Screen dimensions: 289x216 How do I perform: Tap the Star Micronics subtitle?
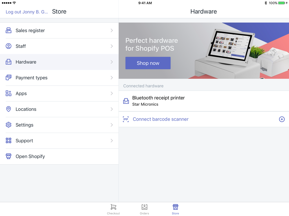(145, 104)
